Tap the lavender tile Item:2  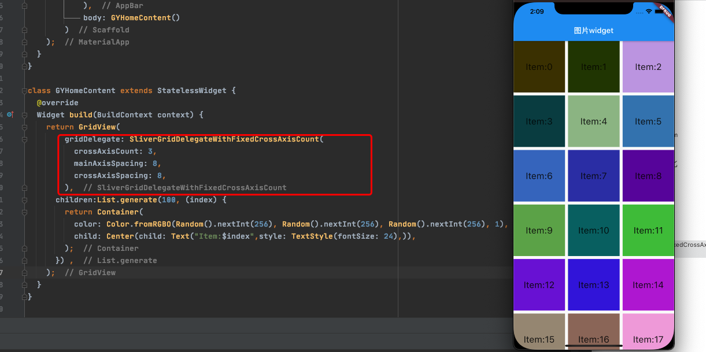648,66
